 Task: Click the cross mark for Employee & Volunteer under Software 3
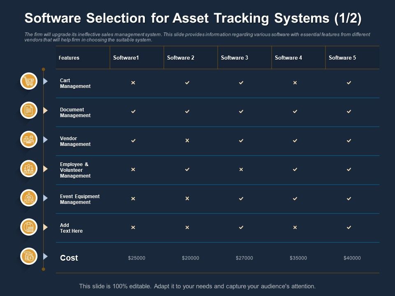click(x=241, y=169)
